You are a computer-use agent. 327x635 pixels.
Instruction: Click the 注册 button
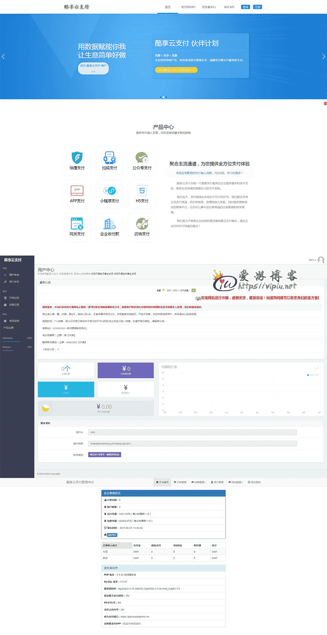[x=257, y=7]
